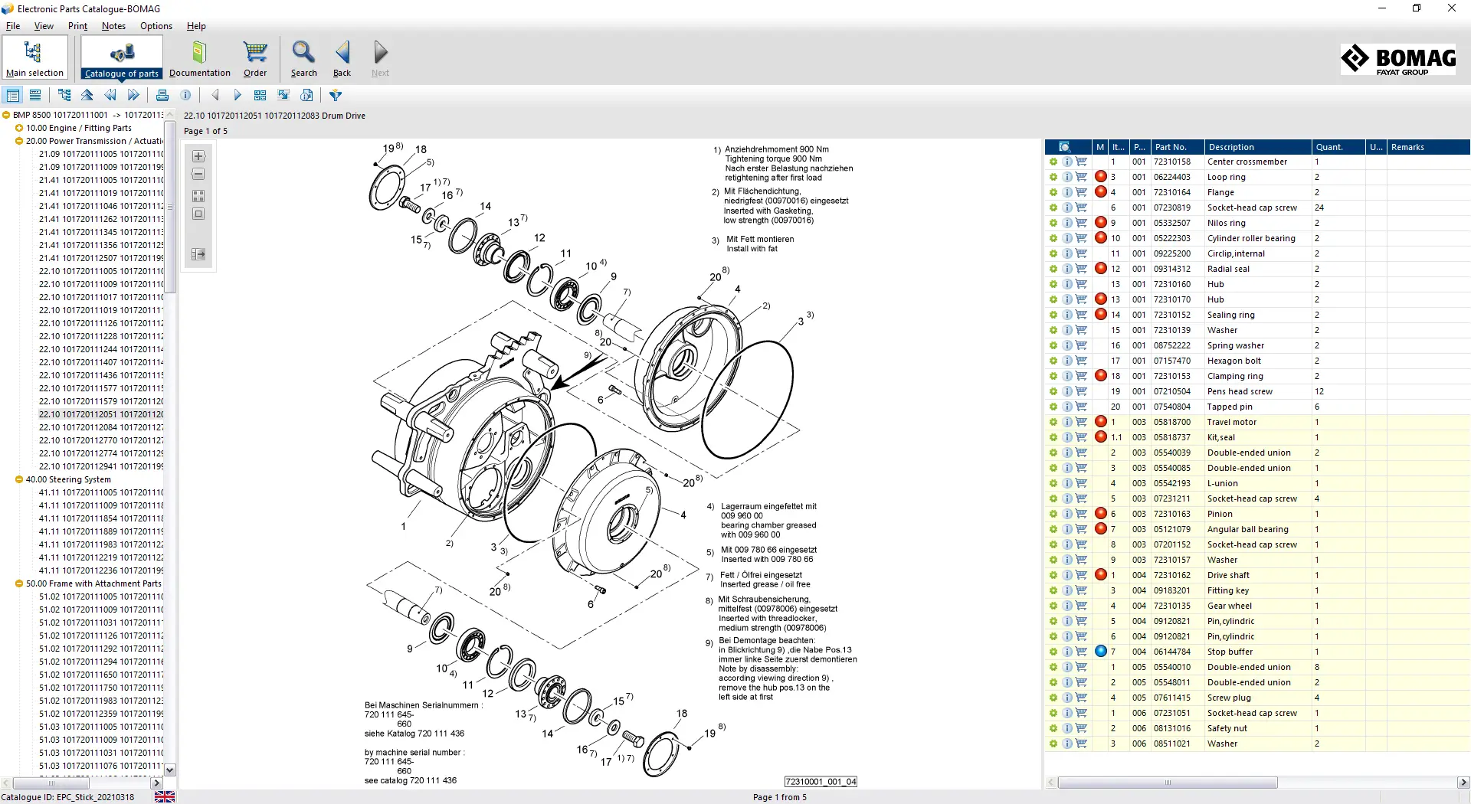Select tree item 51.02 101720111650
This screenshot has height=804, width=1471.
(101, 675)
